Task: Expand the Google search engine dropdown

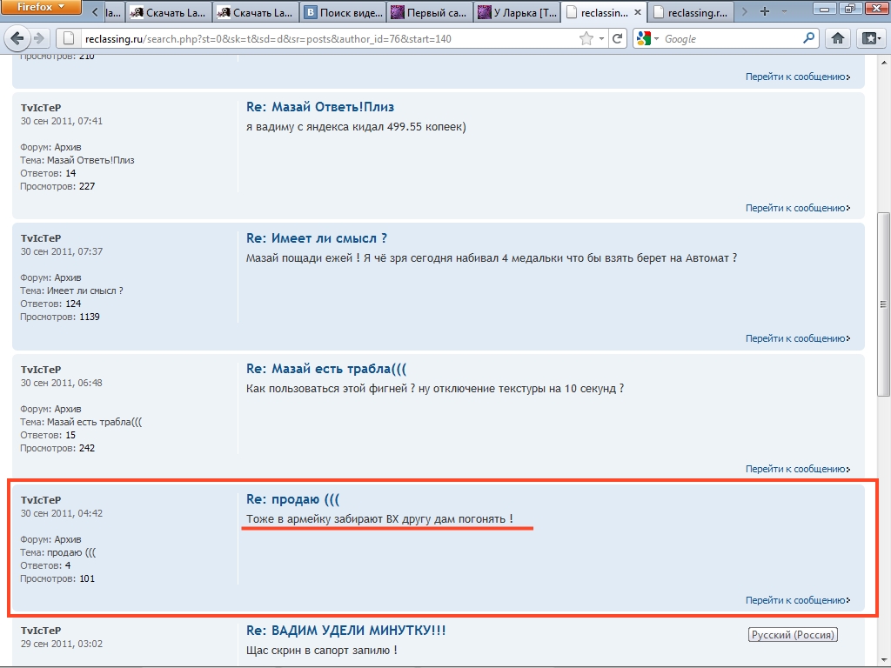Action: pyautogui.click(x=649, y=38)
